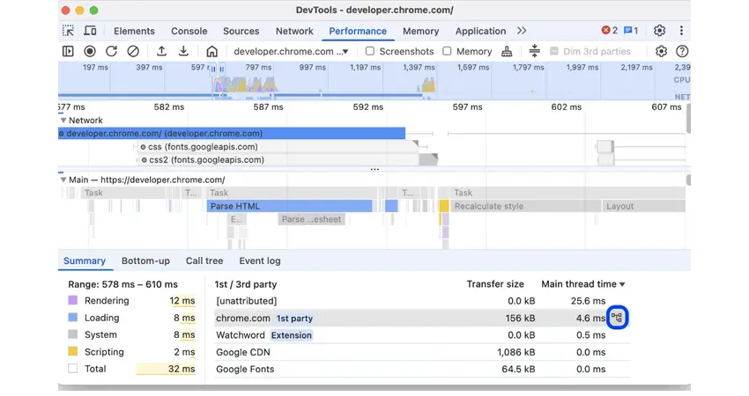Click the chrome.com bottom-up tree icon
Viewport: 749px width, 396px height.
point(617,318)
